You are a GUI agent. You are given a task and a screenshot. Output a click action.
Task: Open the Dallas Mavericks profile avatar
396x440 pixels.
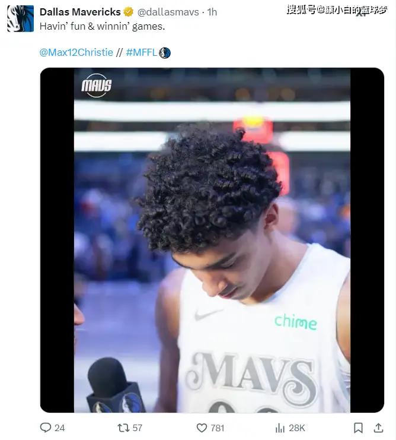20,18
